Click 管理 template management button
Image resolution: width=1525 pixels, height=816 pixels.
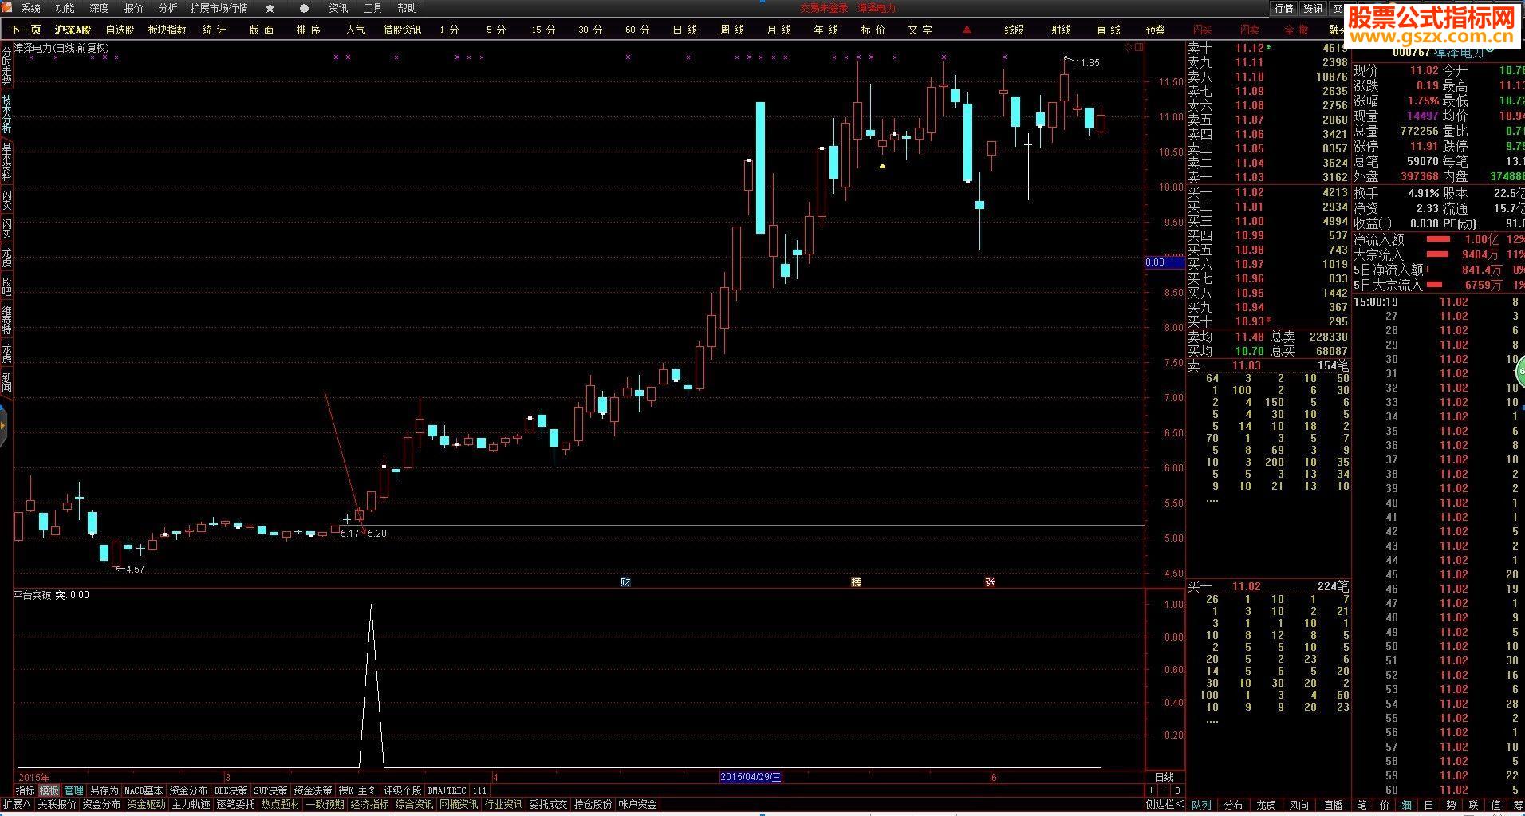coord(74,790)
